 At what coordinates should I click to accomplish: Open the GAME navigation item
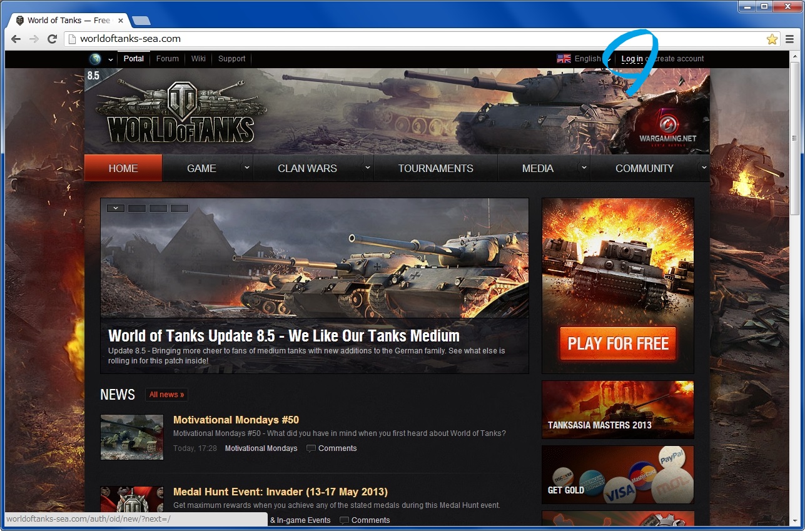(x=201, y=168)
